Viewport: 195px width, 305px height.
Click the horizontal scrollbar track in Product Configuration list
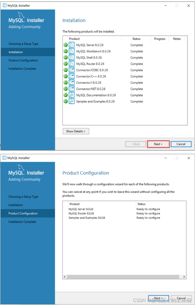[x=123, y=277]
